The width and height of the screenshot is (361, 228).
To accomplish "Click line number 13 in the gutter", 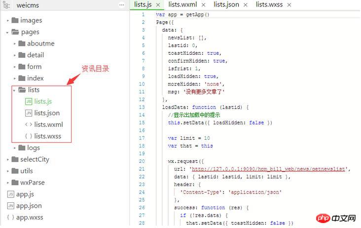I will tap(142, 107).
